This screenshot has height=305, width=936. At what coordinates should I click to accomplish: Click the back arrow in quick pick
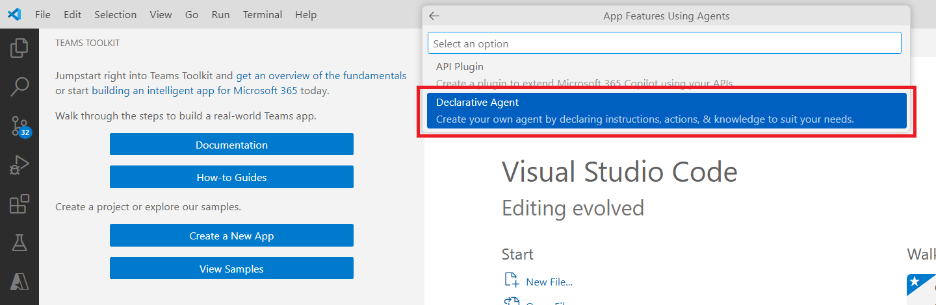click(434, 16)
